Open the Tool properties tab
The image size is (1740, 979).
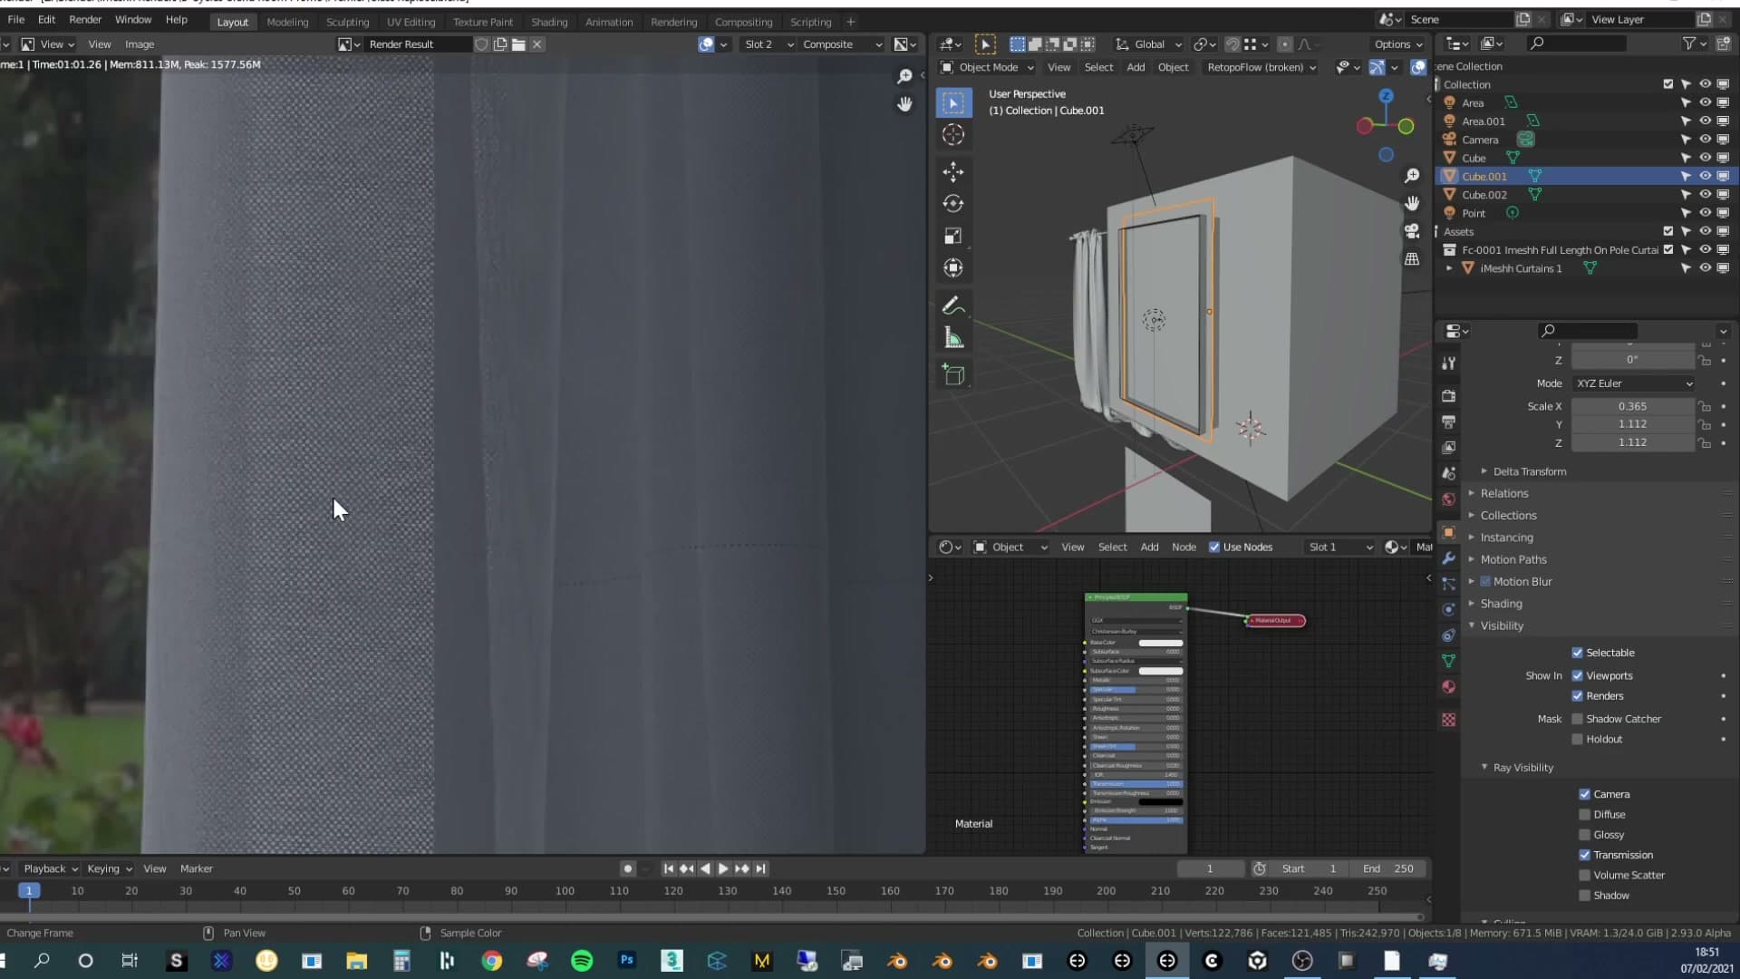1448,363
